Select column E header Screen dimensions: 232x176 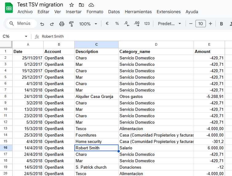(x=209, y=44)
